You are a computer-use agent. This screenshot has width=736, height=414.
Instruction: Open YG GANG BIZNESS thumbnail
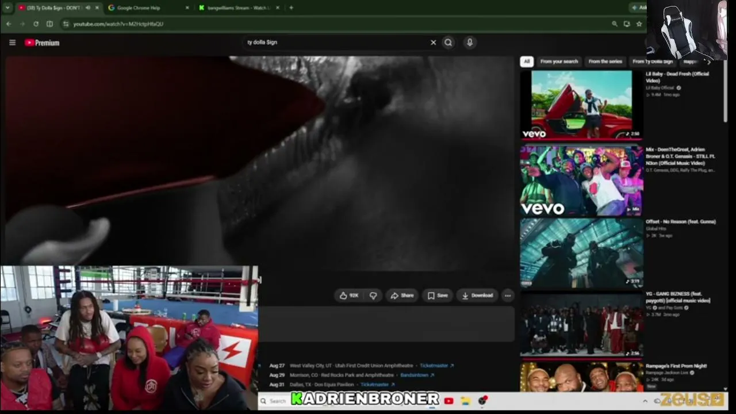[x=581, y=325]
